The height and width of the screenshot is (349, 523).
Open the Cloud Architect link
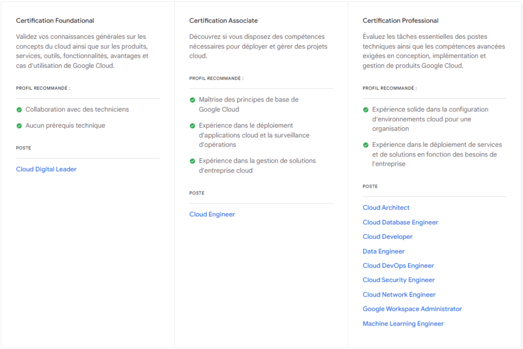(x=386, y=208)
